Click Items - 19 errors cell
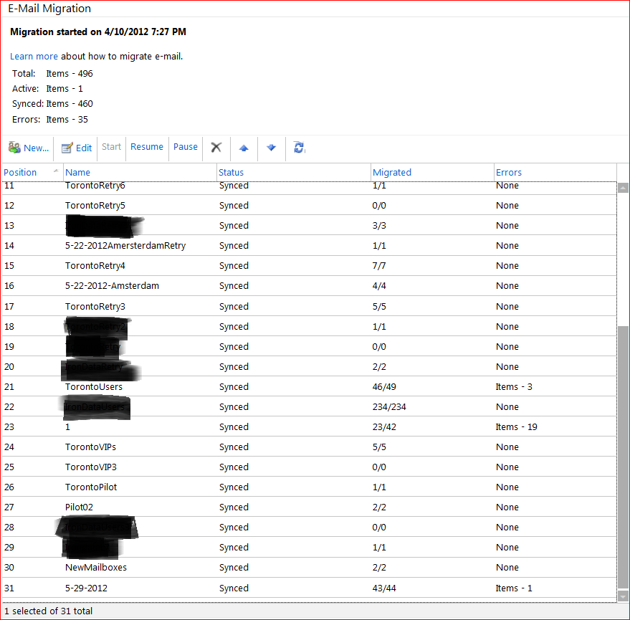The image size is (630, 620). (516, 427)
